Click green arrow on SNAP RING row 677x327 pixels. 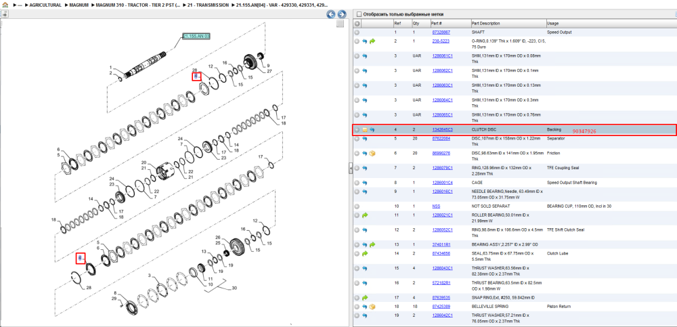pos(365,298)
